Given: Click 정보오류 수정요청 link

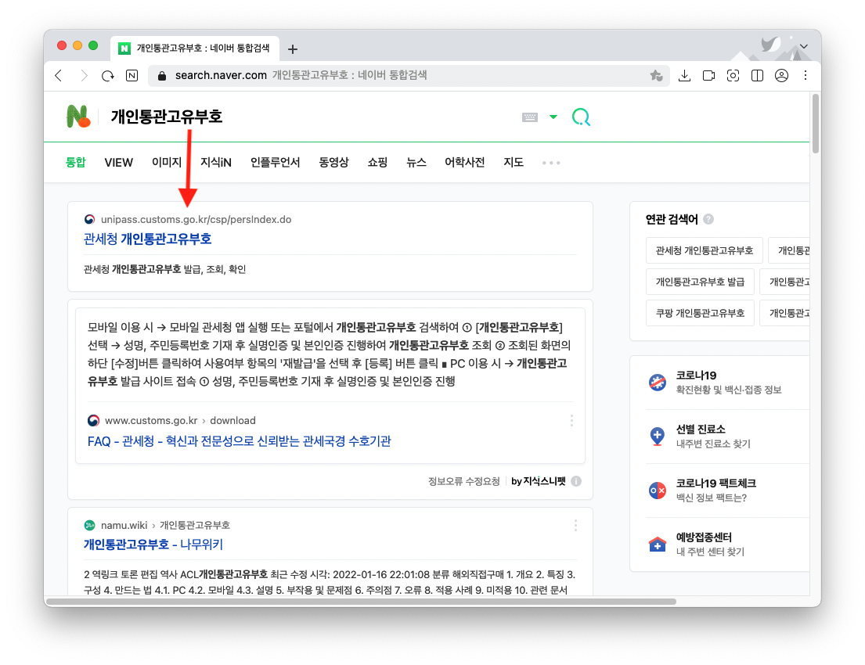Looking at the screenshot, I should coord(463,481).
